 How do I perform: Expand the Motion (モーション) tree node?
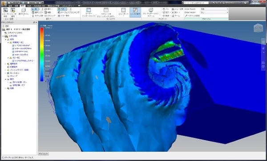click(6, 73)
